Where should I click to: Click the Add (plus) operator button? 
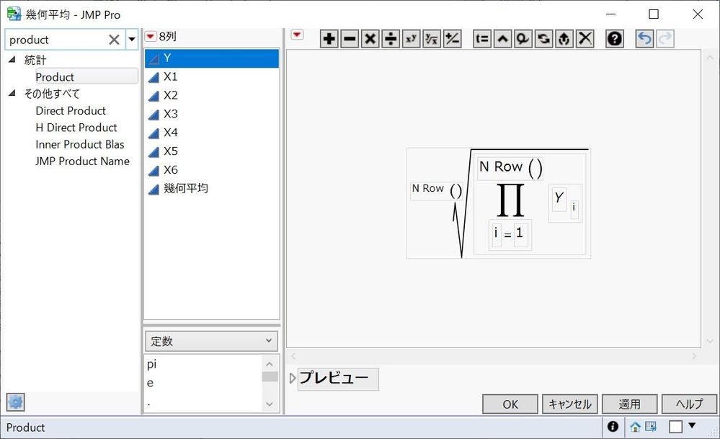point(329,39)
